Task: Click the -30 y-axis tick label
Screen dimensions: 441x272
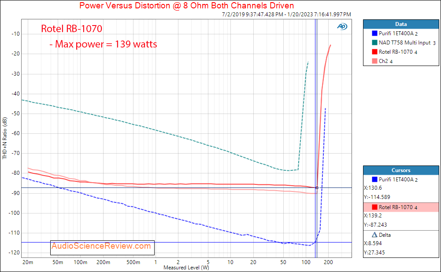Action: point(15,74)
